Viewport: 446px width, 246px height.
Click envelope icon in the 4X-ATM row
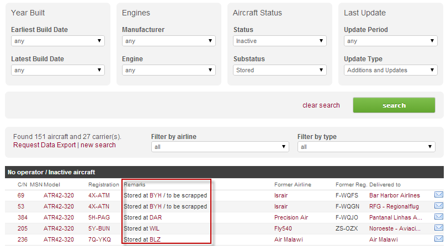tap(439, 195)
